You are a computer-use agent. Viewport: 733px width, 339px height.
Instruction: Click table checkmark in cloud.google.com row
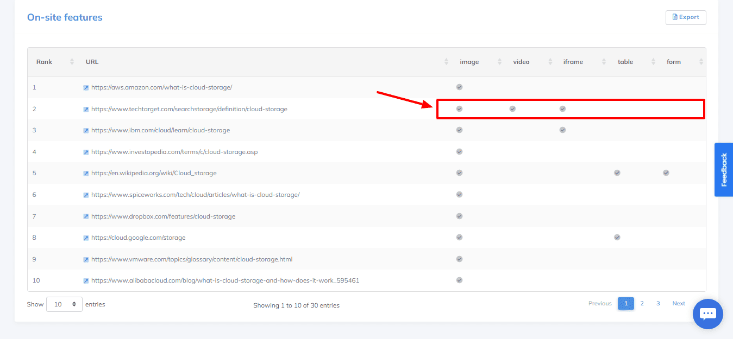617,237
